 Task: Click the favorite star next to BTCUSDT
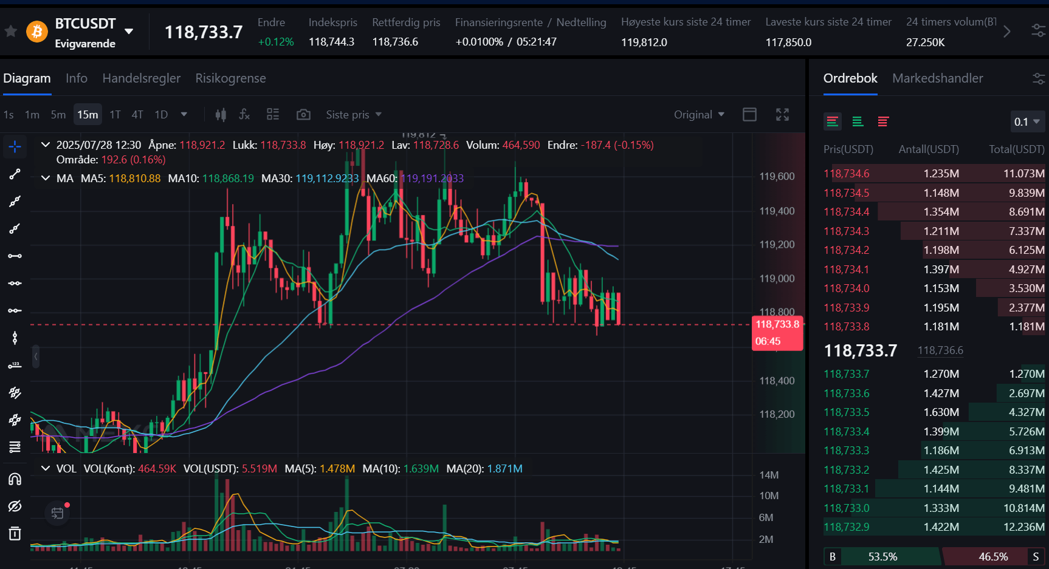point(11,31)
